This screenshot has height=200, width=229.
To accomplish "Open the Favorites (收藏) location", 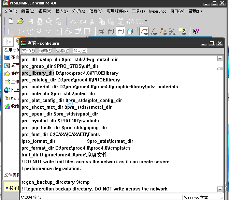I will coord(12,106).
